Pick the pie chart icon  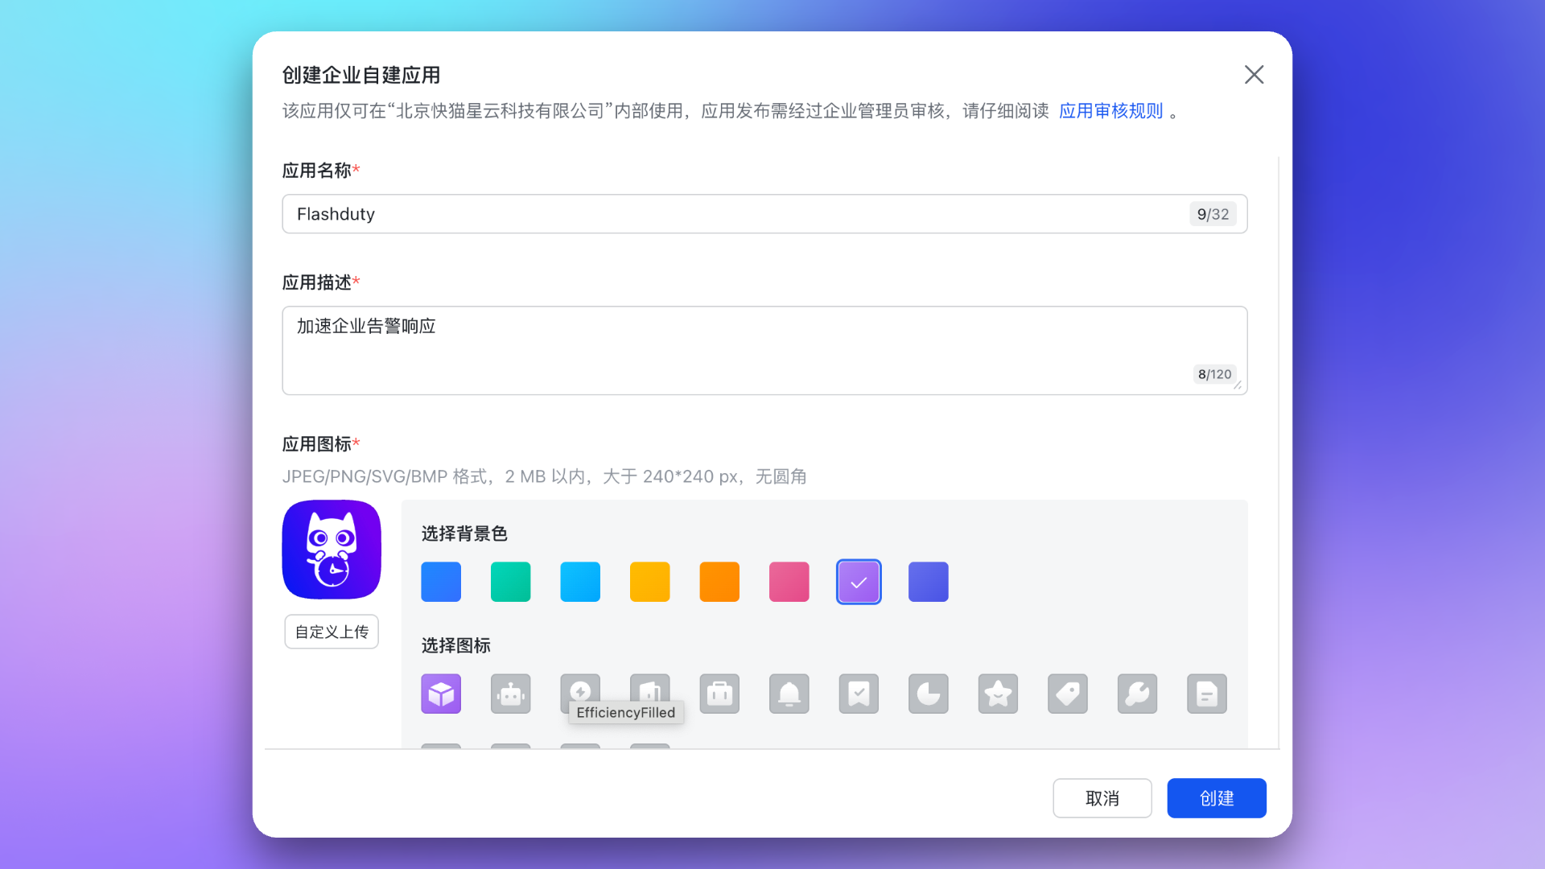[928, 694]
